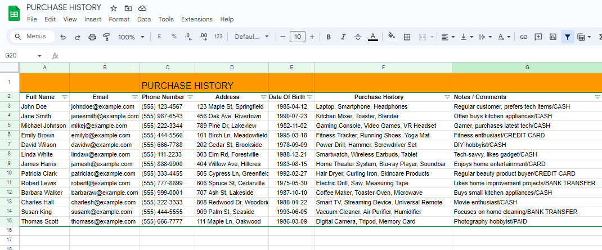Decrease font size with minus button

[x=283, y=37]
